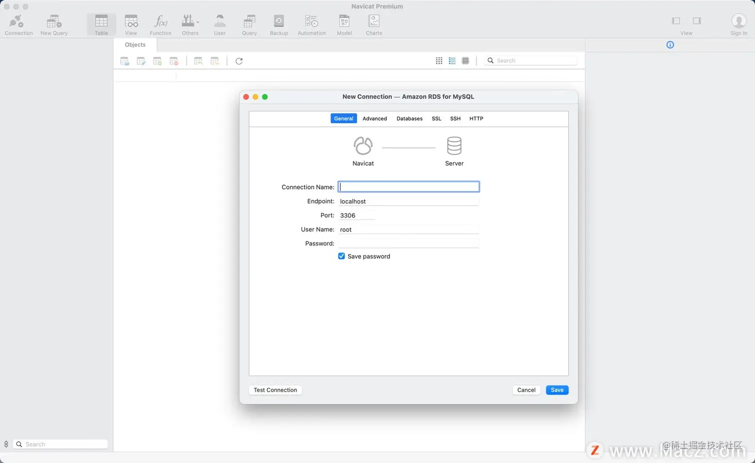Open the User toolbar icon
755x463 pixels.
(x=220, y=21)
